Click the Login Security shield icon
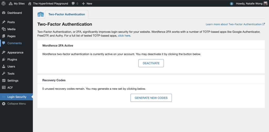 [4, 97]
